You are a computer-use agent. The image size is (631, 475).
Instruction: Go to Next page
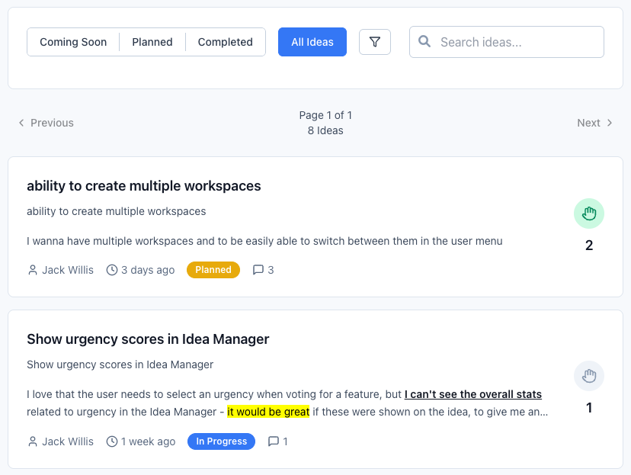click(594, 123)
